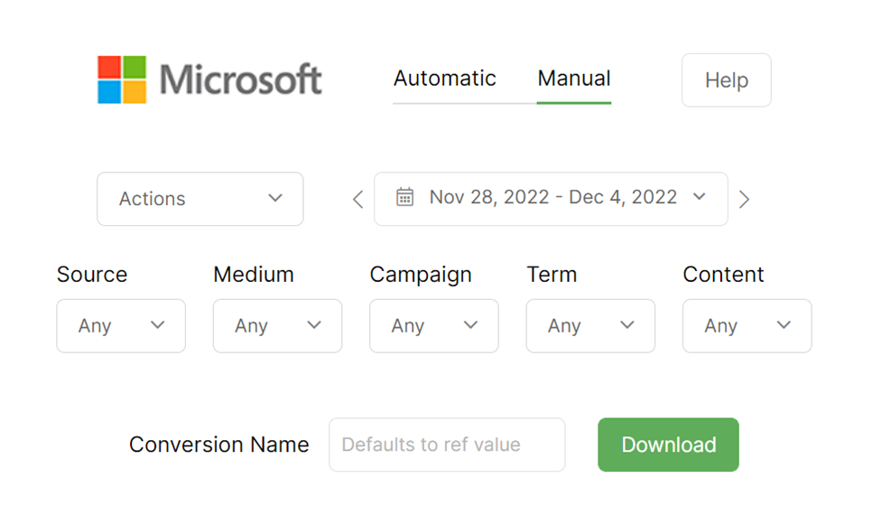This screenshot has width=872, height=515.
Task: Click the Source label above its dropdown
Action: (x=92, y=275)
